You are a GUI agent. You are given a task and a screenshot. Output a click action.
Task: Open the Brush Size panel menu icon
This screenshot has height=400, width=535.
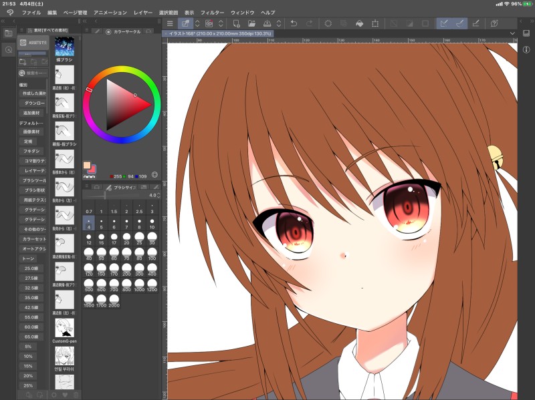(x=87, y=186)
